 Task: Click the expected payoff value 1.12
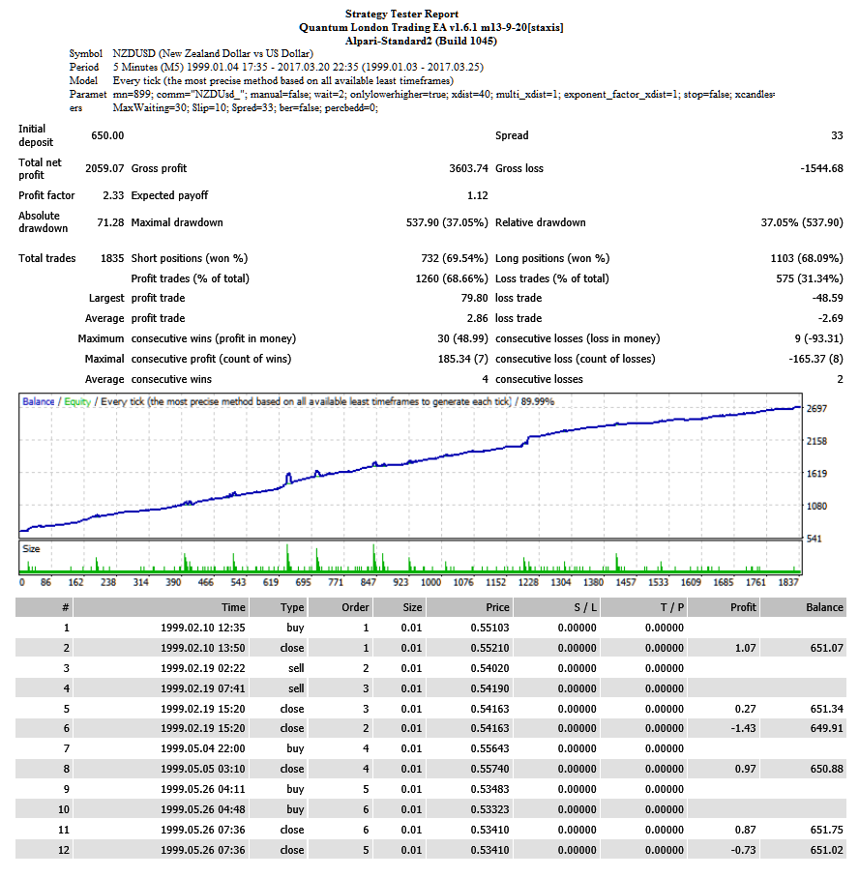coord(477,195)
